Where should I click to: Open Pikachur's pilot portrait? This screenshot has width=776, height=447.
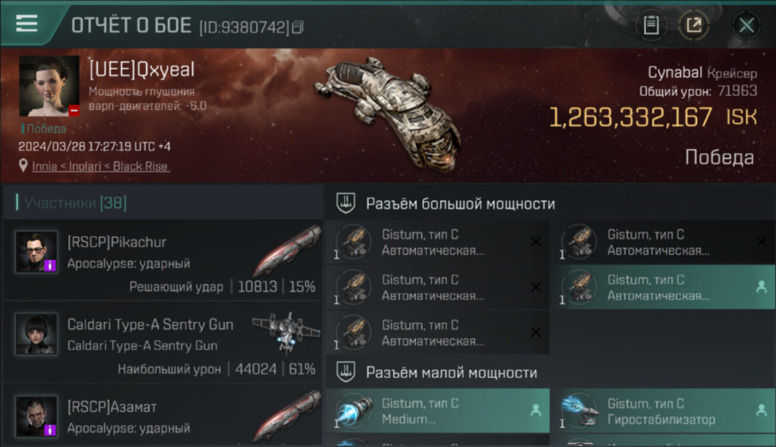tap(36, 252)
